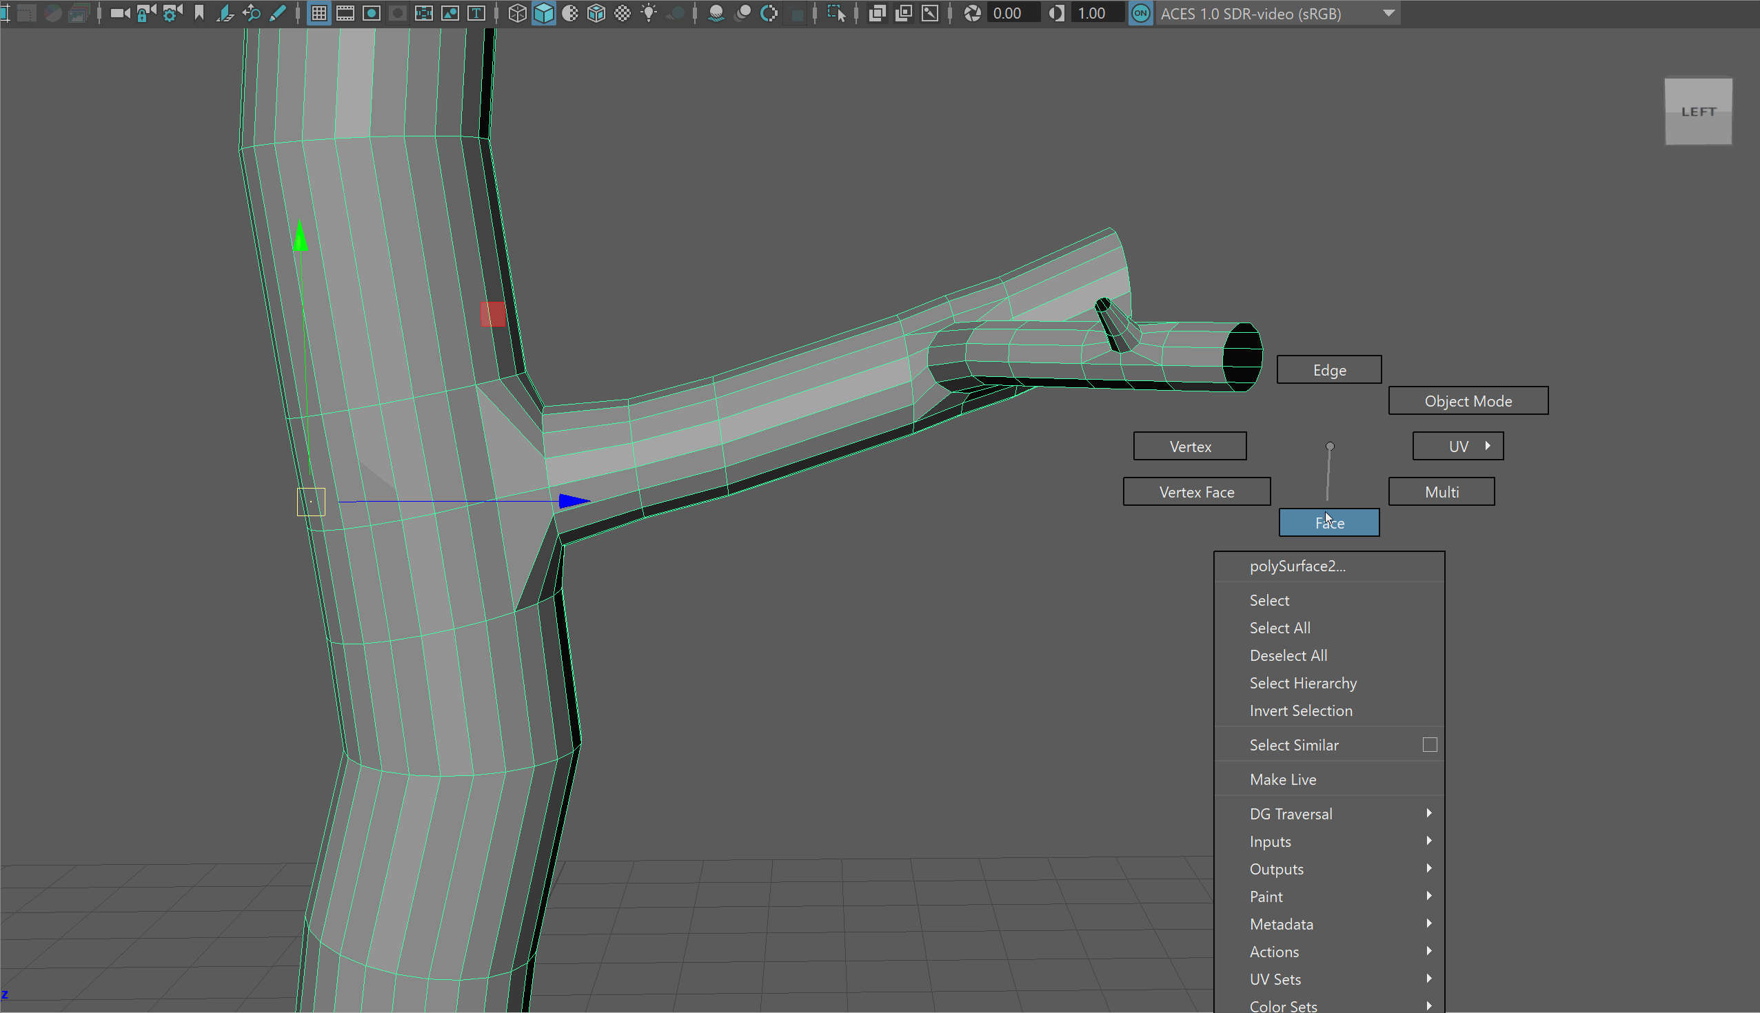This screenshot has width=1760, height=1013.
Task: Choose Select Hierarchy menu entry
Action: (x=1303, y=682)
